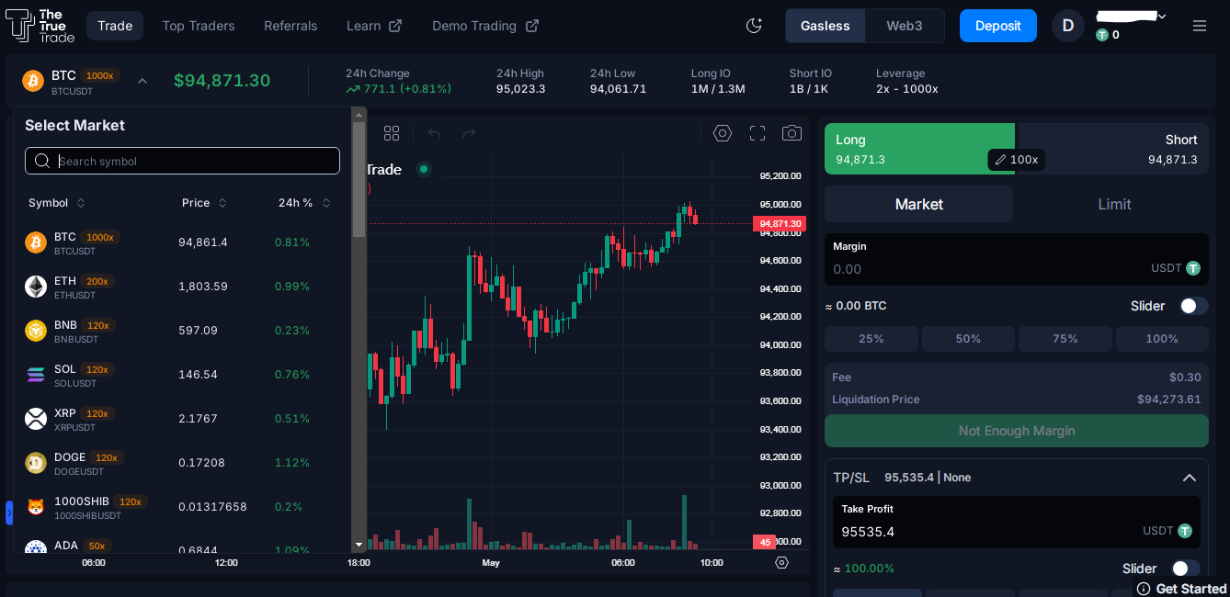Click scrollbar down arrow in market list
Screen dimensions: 1230x597
(359, 545)
